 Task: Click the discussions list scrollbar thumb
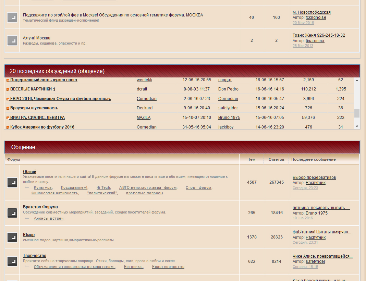(x=357, y=113)
